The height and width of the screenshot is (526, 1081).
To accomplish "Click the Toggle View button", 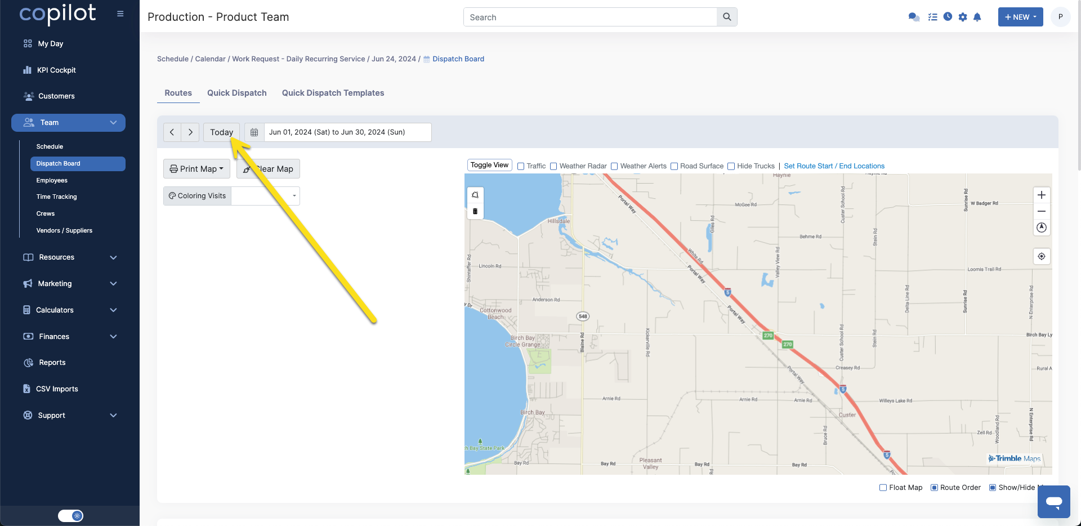I will point(490,165).
